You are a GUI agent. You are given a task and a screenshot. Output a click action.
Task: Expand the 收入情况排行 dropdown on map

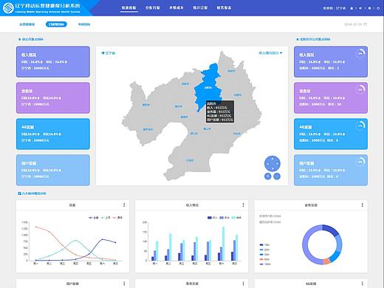coord(270,53)
